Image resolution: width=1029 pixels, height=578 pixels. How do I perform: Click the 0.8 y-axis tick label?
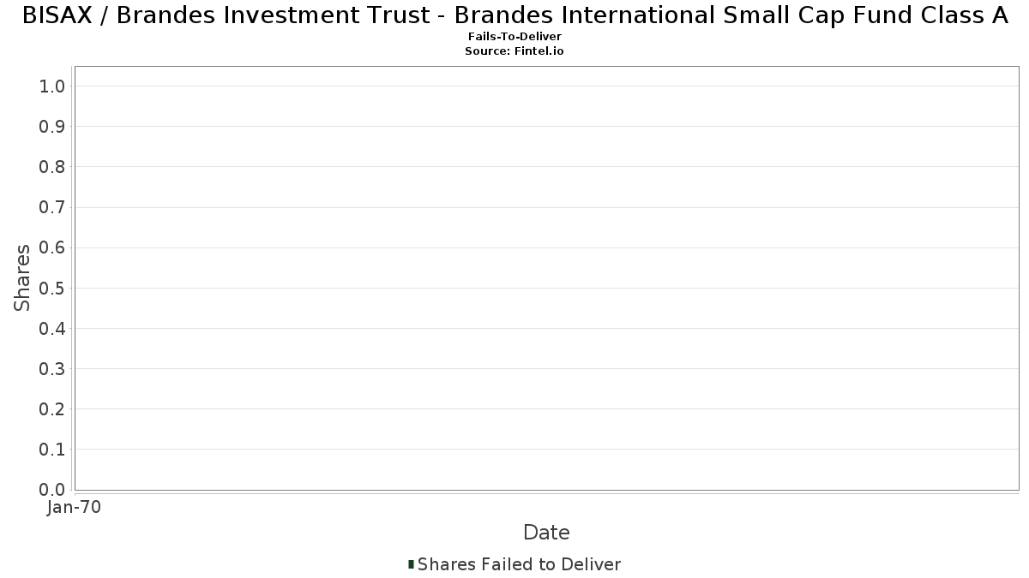tap(52, 167)
